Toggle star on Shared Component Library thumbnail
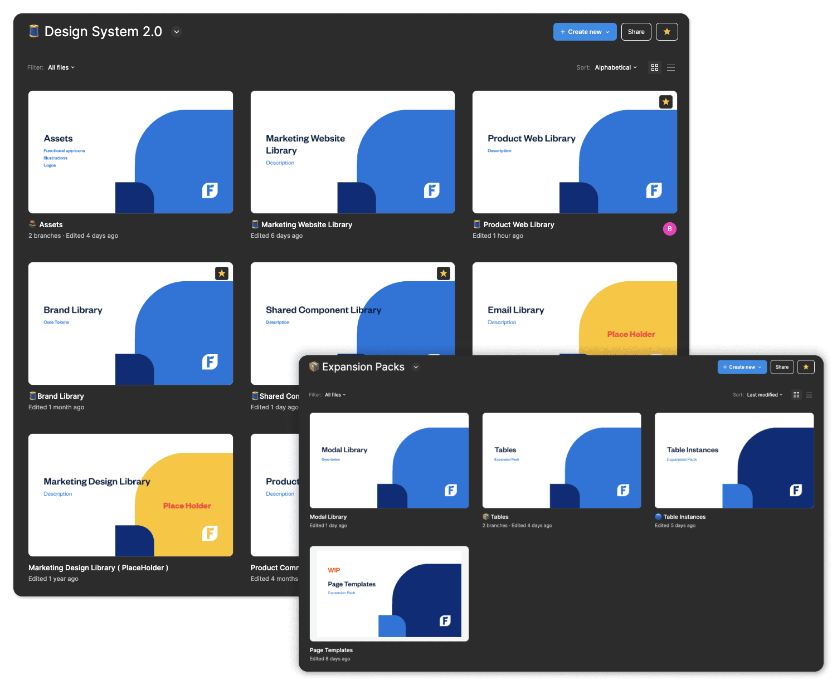Screen dimensions: 837x685 pos(444,273)
